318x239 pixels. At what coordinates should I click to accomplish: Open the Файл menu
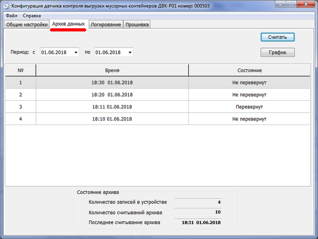pyautogui.click(x=12, y=15)
